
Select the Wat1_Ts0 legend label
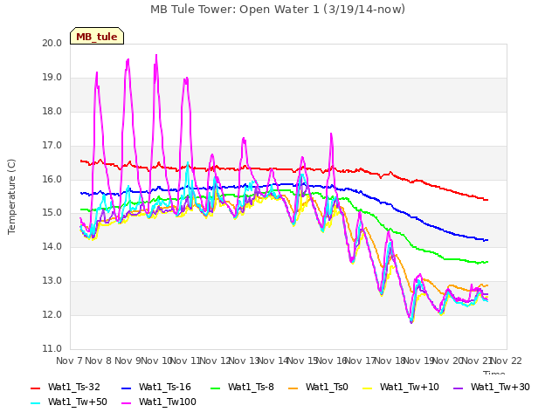[327, 387]
